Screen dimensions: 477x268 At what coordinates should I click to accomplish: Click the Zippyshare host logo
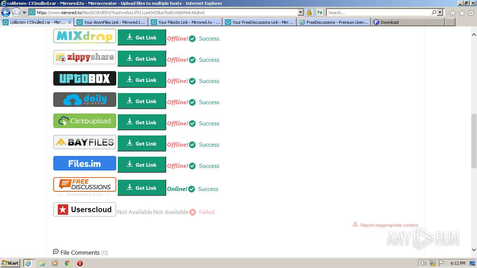pos(85,57)
